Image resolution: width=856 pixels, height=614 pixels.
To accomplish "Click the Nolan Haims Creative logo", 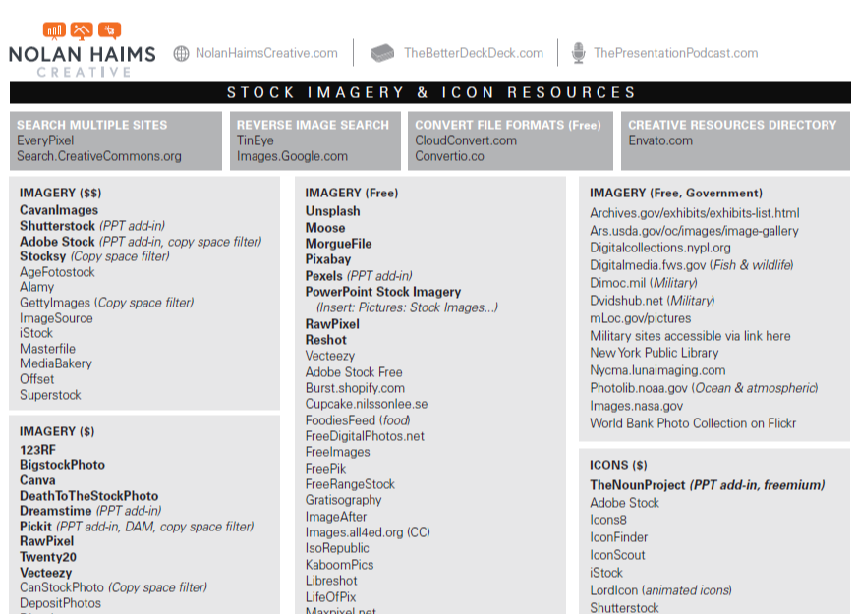I will pos(83,50).
